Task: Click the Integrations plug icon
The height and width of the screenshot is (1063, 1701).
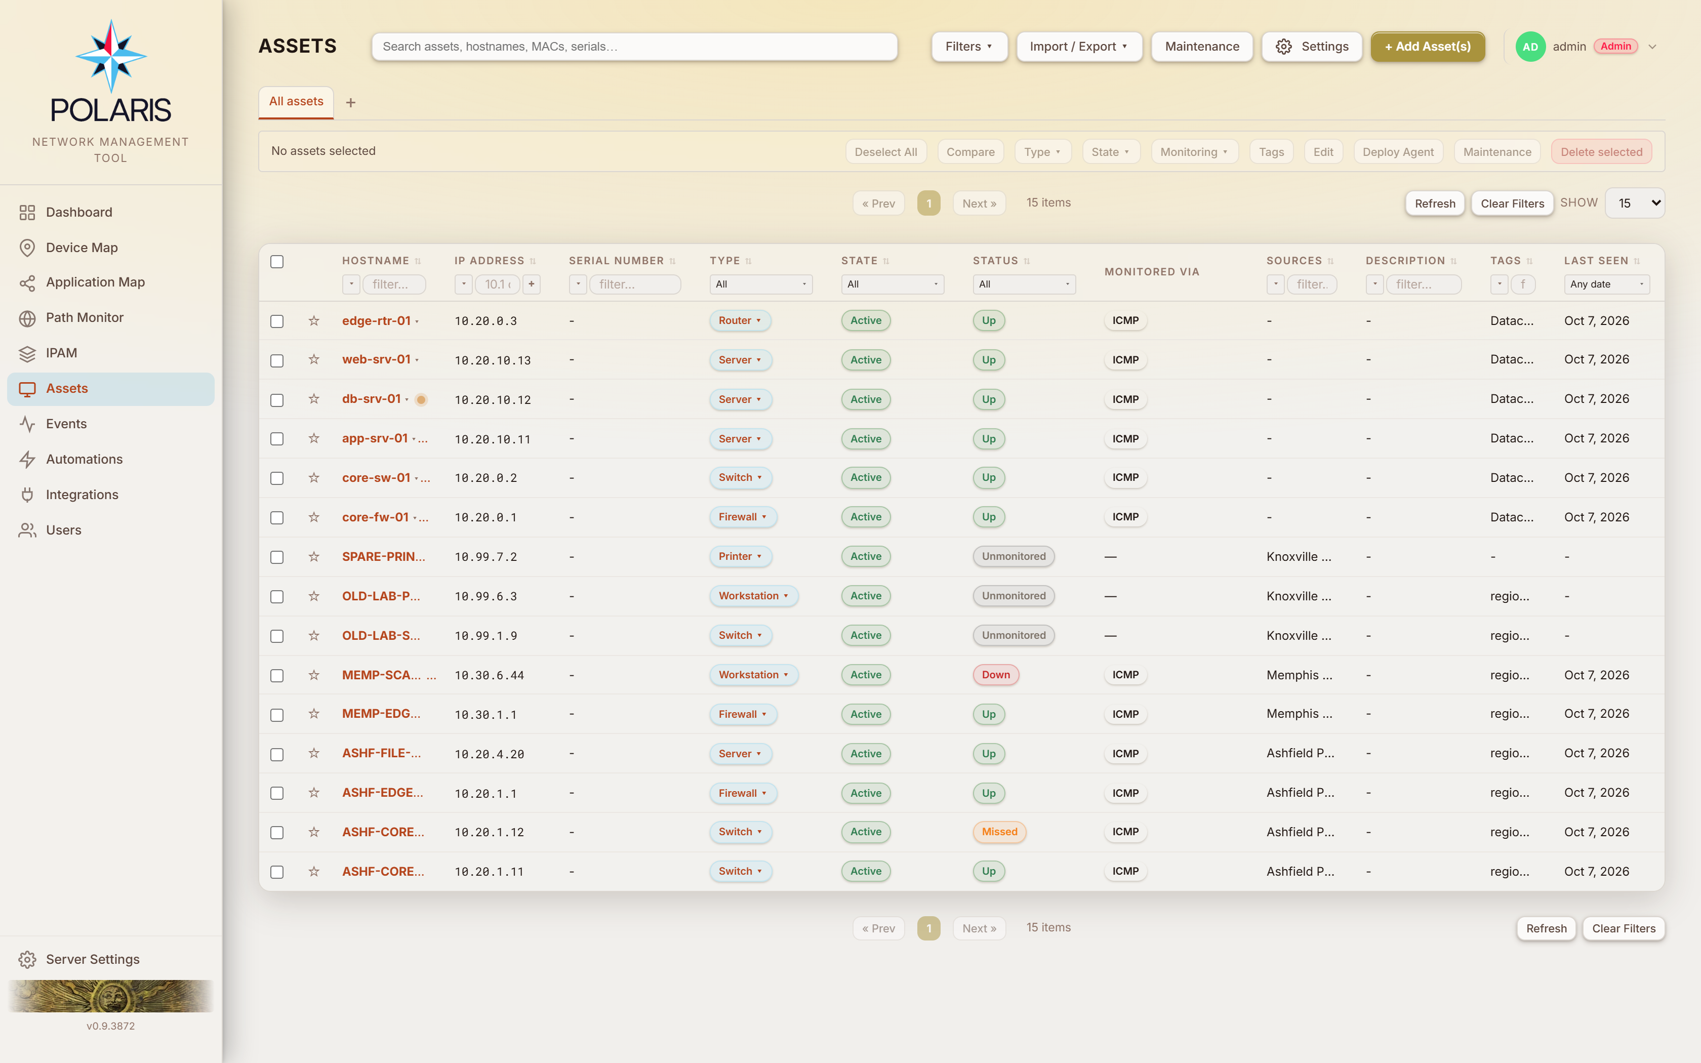Action: [27, 495]
